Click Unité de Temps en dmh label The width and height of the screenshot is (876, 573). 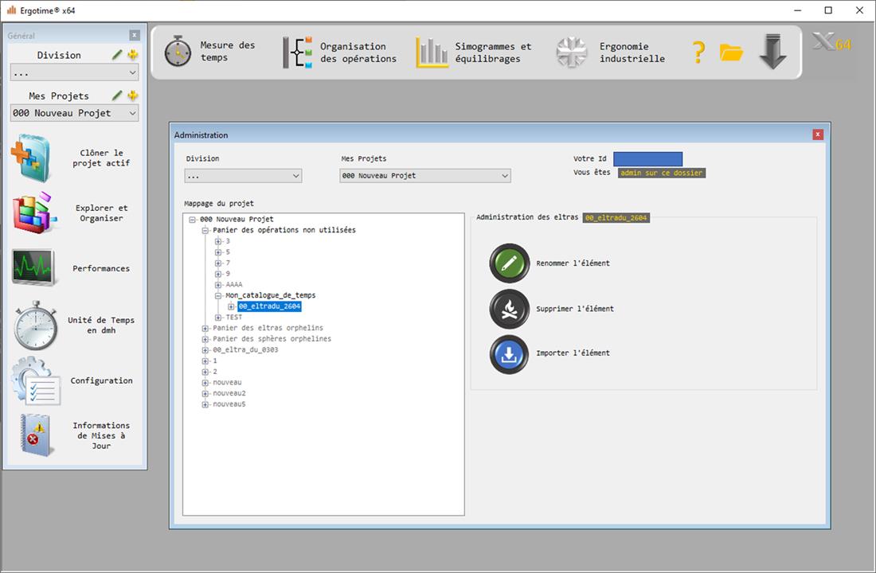pyautogui.click(x=101, y=325)
